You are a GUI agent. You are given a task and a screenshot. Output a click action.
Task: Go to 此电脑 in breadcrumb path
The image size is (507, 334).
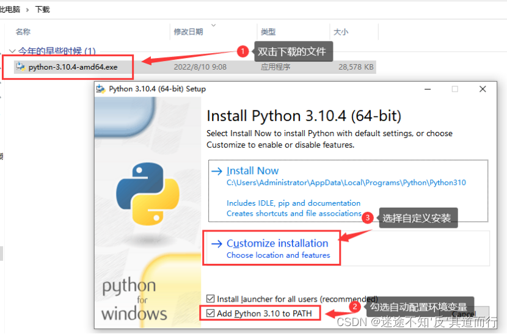(x=10, y=9)
